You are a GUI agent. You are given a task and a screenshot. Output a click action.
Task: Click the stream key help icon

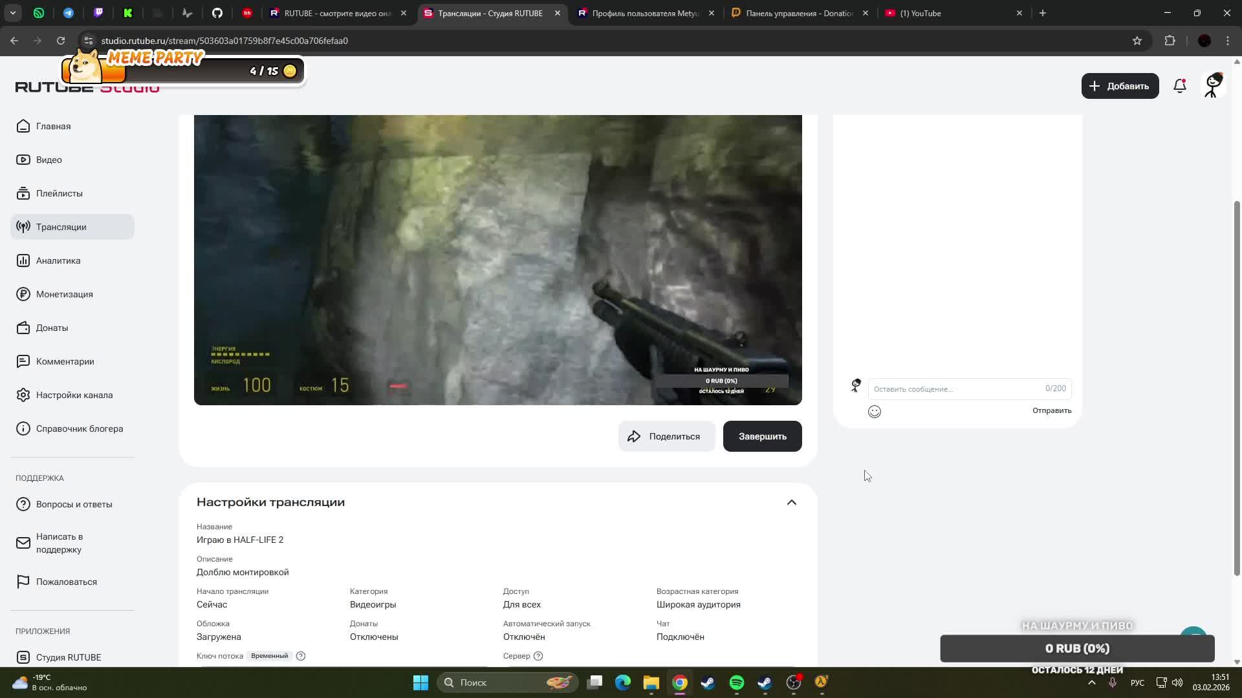tap(301, 656)
